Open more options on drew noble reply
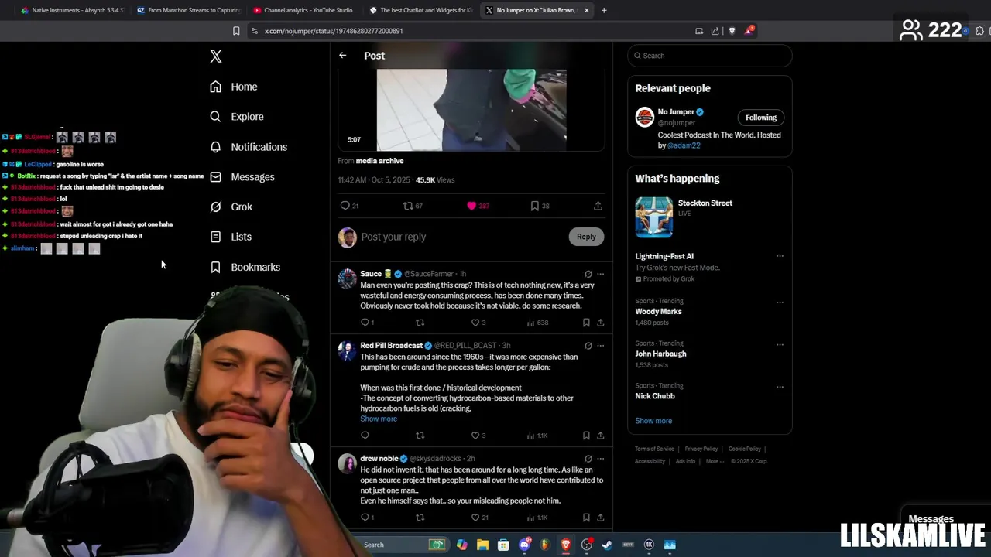 click(x=600, y=459)
